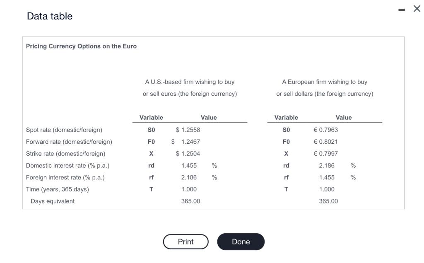
Task: Select the European firm column heading text
Action: pos(324,87)
